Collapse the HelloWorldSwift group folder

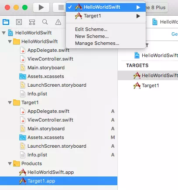(10, 41)
